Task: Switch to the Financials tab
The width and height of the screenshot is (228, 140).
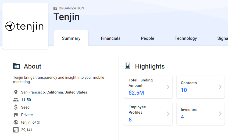Action: pyautogui.click(x=111, y=38)
